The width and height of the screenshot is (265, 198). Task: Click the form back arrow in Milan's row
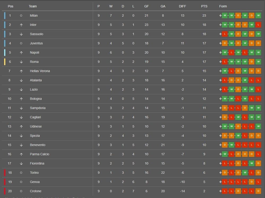click(220, 16)
